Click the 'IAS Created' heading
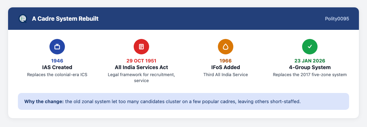The width and height of the screenshot is (367, 127). coord(57,67)
